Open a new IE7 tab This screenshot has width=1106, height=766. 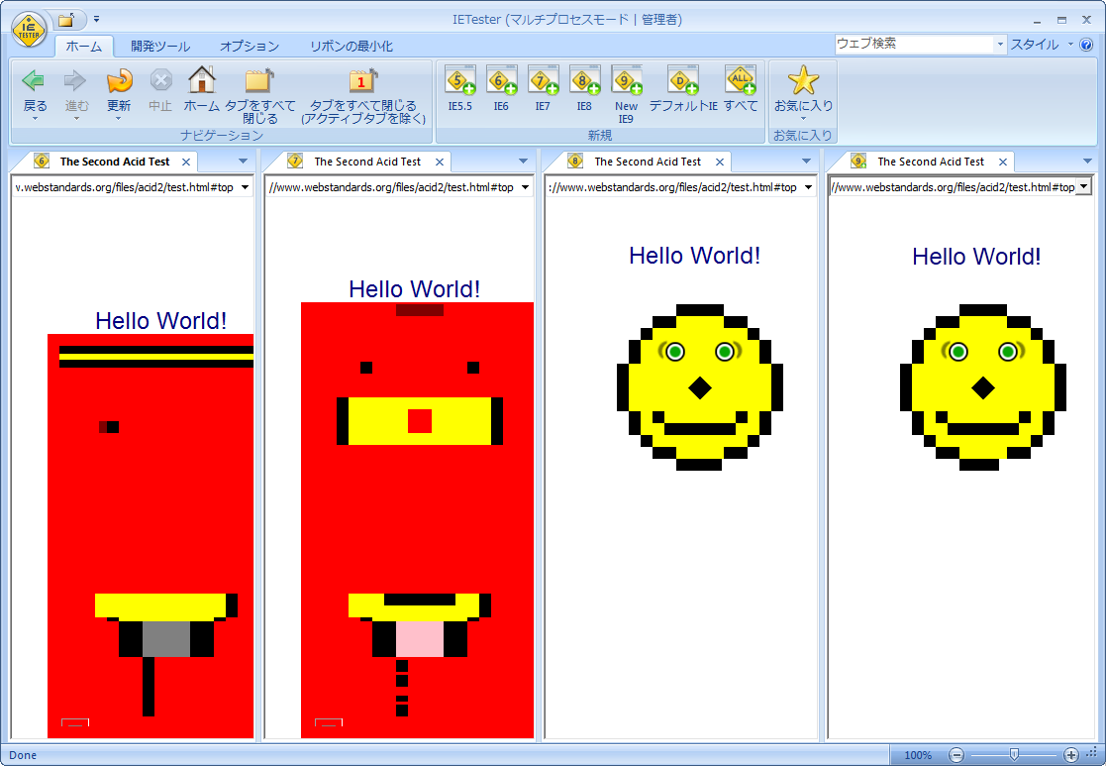tap(543, 89)
